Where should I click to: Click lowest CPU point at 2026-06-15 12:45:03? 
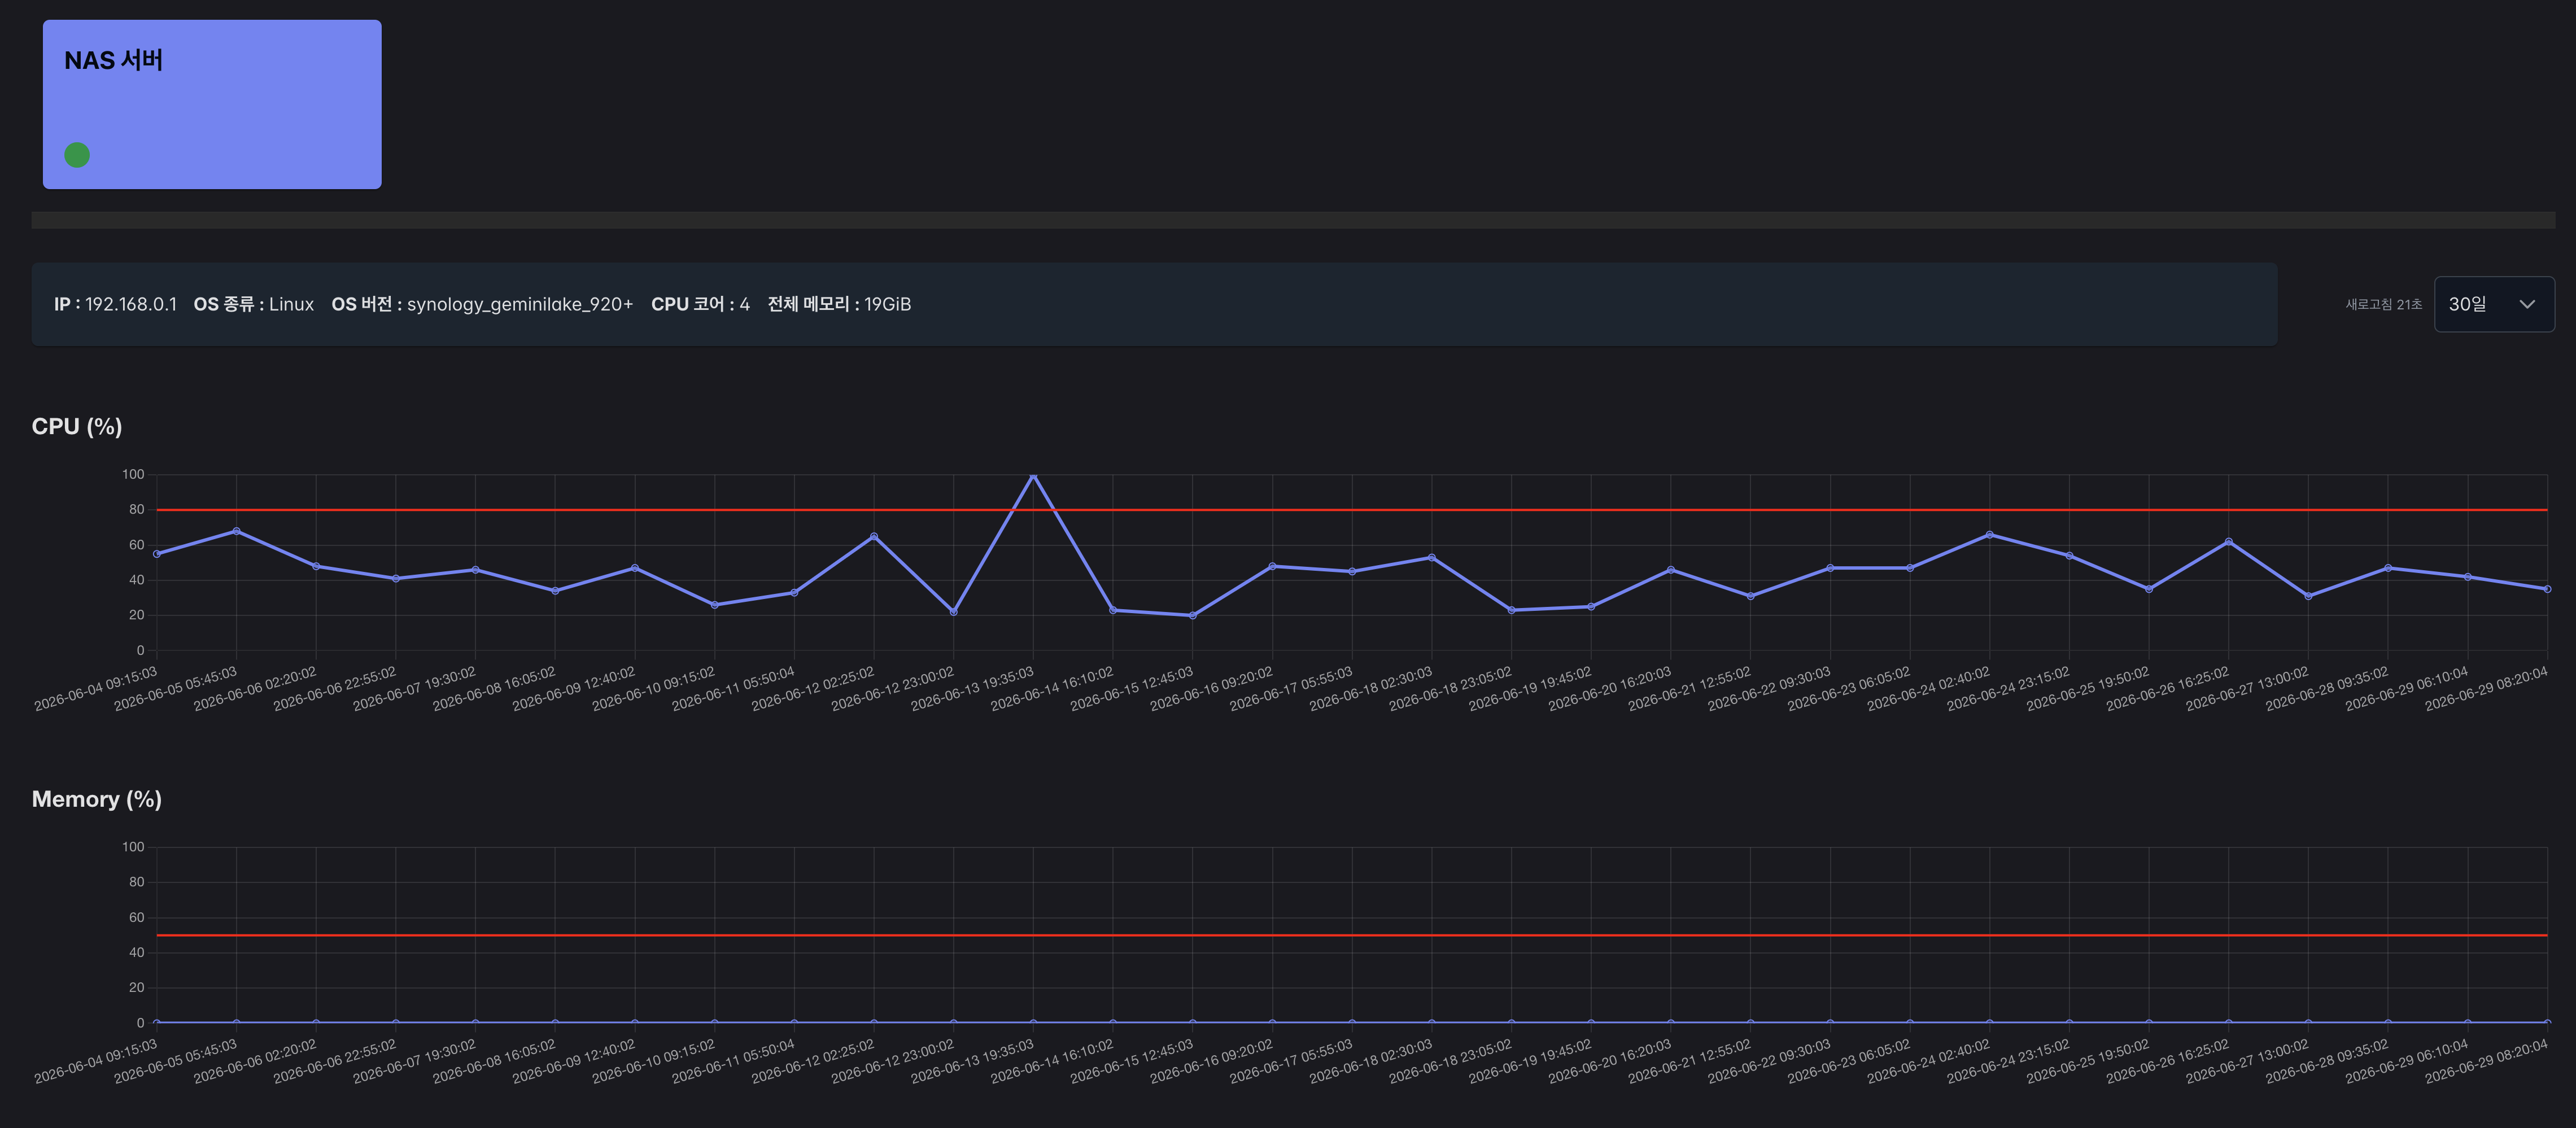[x=1192, y=615]
